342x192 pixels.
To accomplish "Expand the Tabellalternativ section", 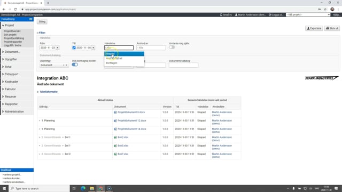I will (x=48, y=92).
